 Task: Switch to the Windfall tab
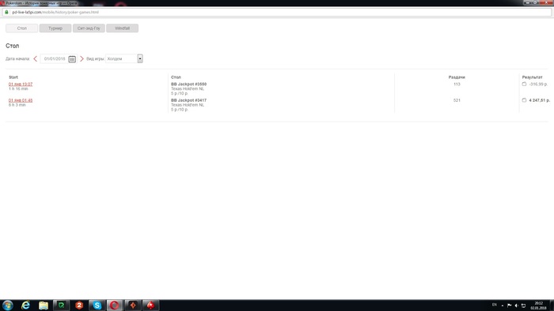click(x=122, y=28)
